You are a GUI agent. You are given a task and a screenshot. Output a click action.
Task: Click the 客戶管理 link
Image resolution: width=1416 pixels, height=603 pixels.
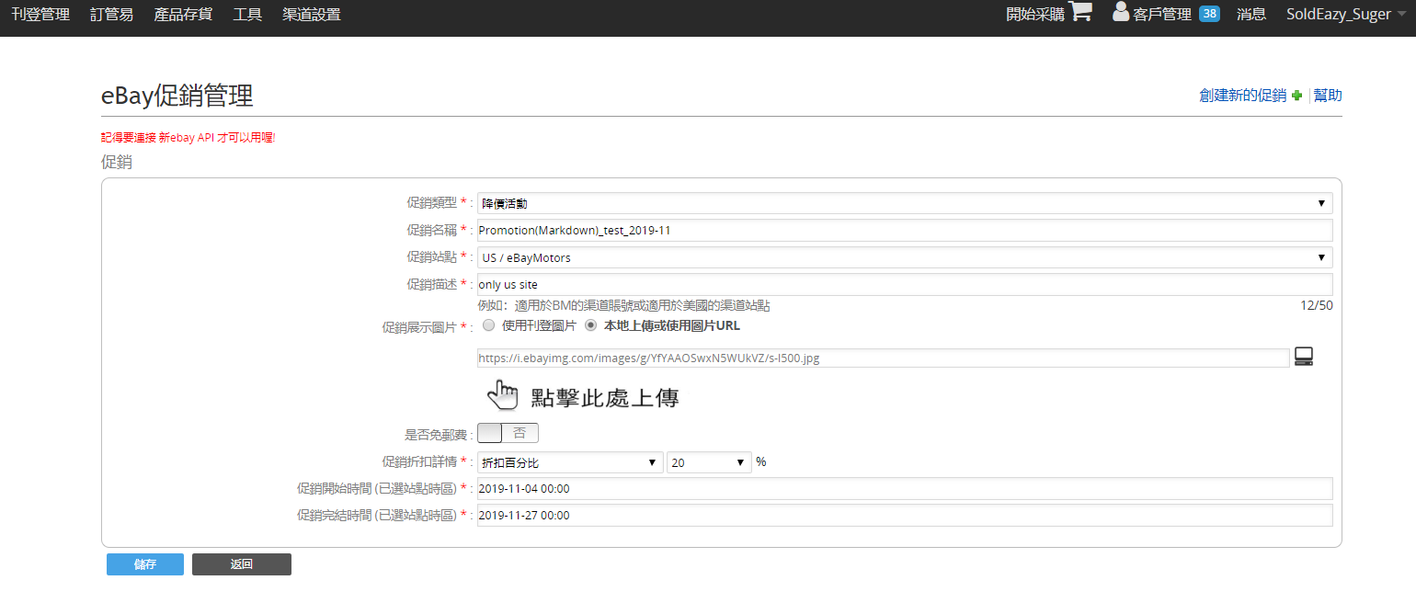pos(1162,14)
